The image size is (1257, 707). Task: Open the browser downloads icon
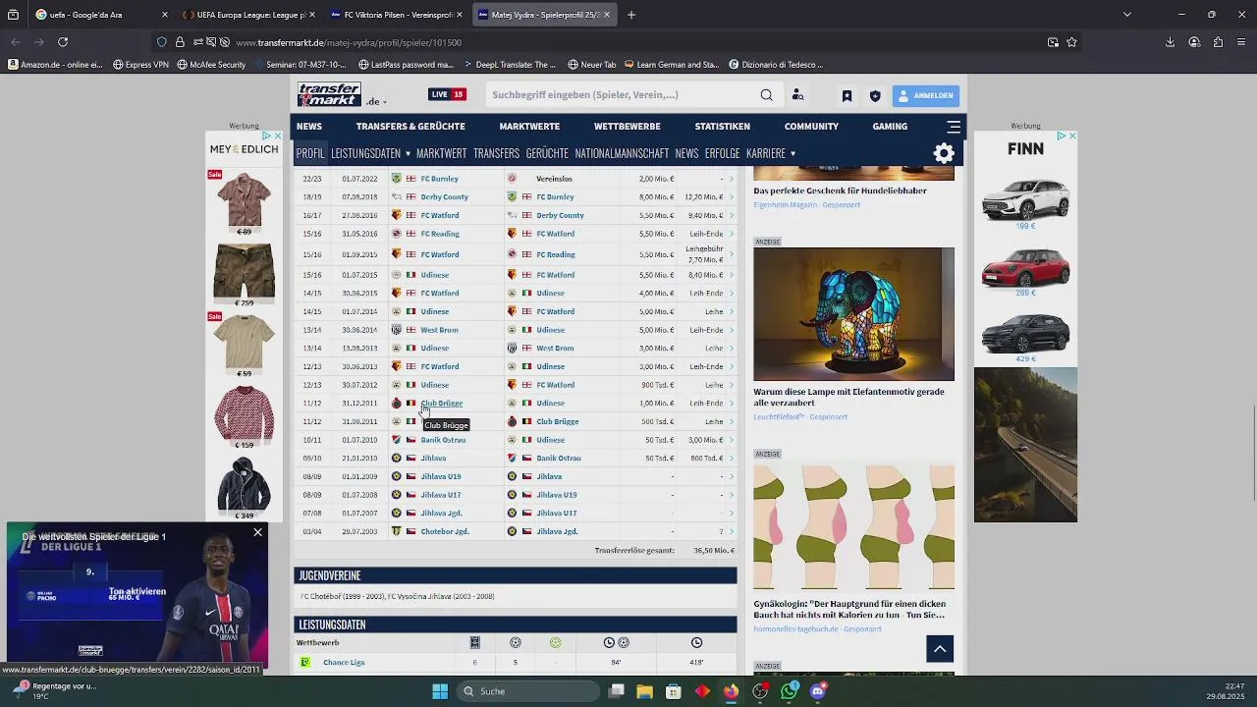click(1170, 42)
